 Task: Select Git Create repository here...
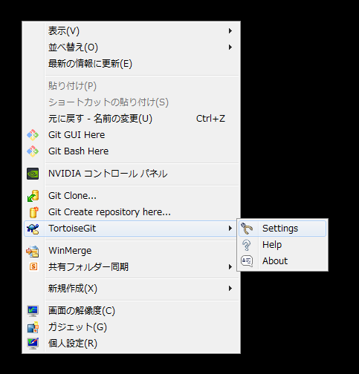click(x=132, y=212)
